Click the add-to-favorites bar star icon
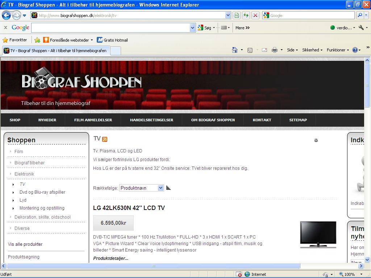 [37, 40]
